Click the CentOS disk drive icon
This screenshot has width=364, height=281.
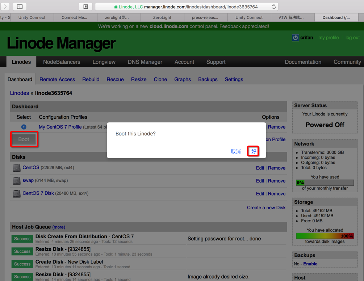[17, 168]
